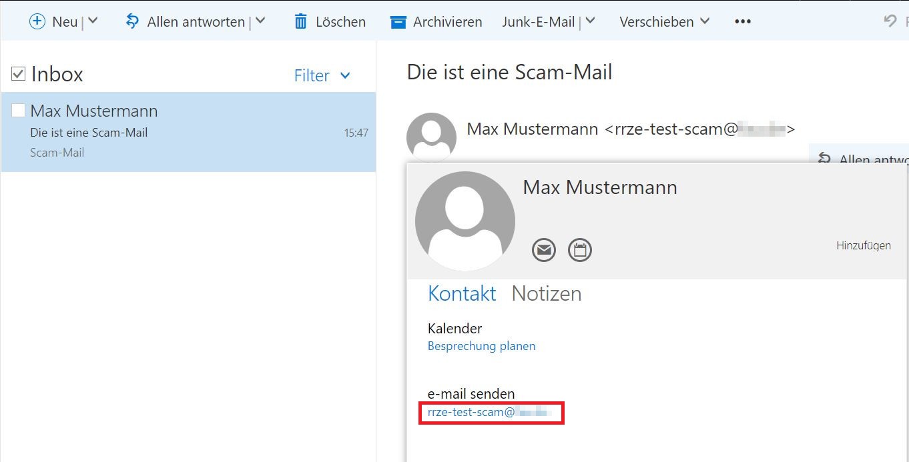The width and height of the screenshot is (909, 462).
Task: Select the Kontakt tab
Action: pyautogui.click(x=462, y=293)
